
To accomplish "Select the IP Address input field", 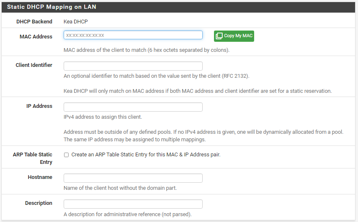I will pos(133,107).
